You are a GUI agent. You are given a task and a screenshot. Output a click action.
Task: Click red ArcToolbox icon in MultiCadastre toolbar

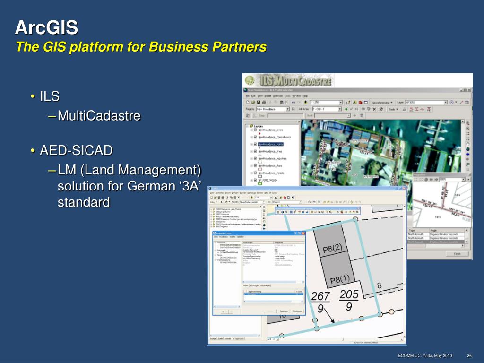(x=360, y=102)
